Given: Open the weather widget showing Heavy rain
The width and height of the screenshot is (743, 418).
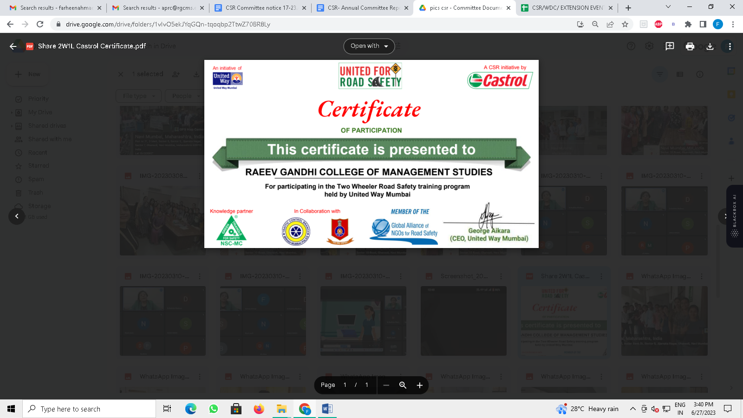Looking at the screenshot, I should 587,409.
